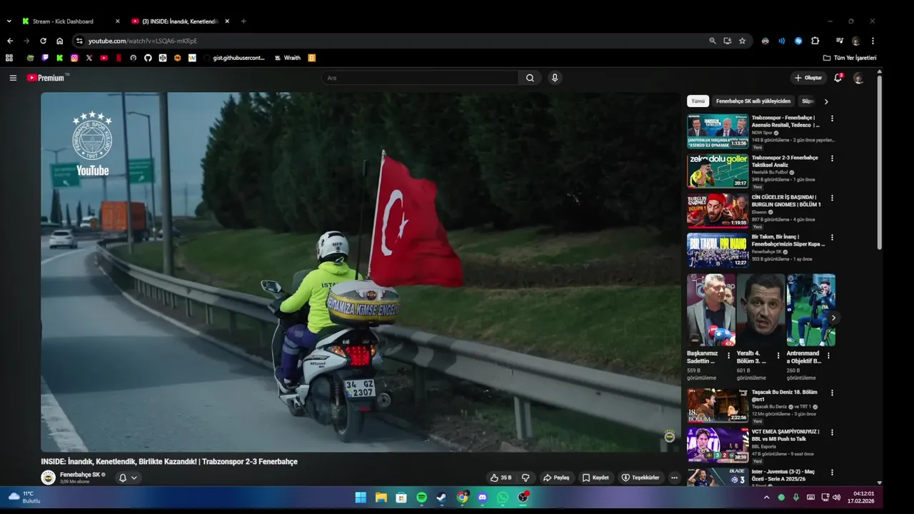Go to browser home page
The width and height of the screenshot is (914, 514).
[60, 41]
